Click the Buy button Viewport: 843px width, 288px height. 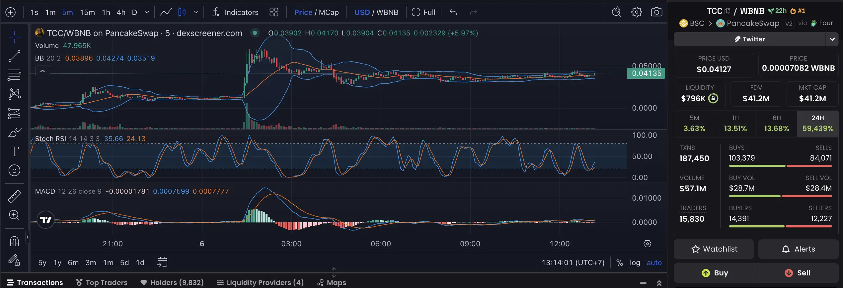tap(715, 273)
